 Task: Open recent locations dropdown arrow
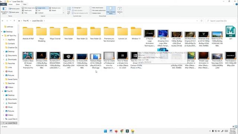(x=11, y=21)
